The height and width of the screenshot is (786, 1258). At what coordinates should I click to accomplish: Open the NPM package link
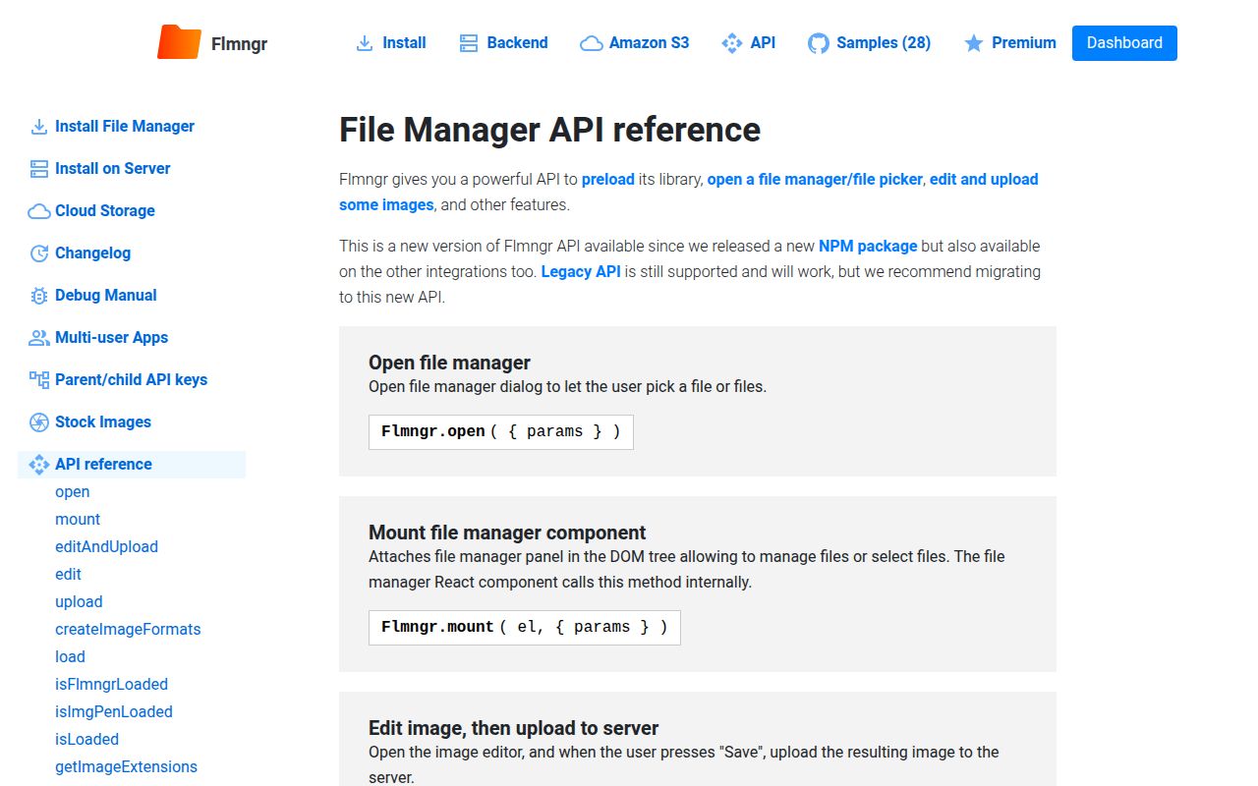click(868, 246)
